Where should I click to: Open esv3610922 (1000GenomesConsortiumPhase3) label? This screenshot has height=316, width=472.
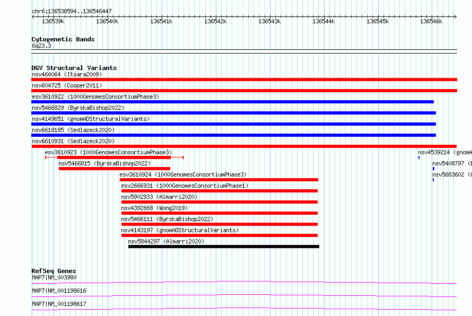[x=95, y=96]
